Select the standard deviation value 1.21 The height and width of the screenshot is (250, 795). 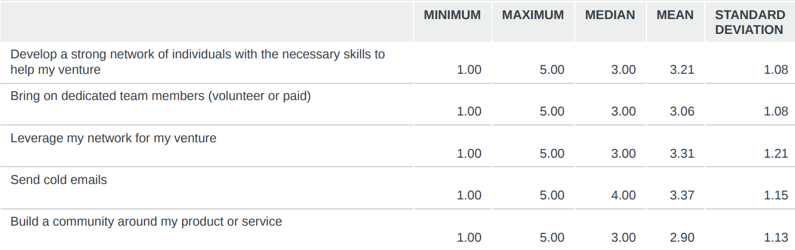point(776,154)
